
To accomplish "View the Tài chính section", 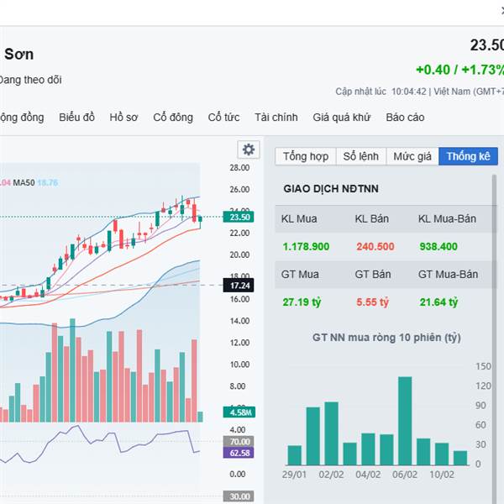I will click(276, 118).
